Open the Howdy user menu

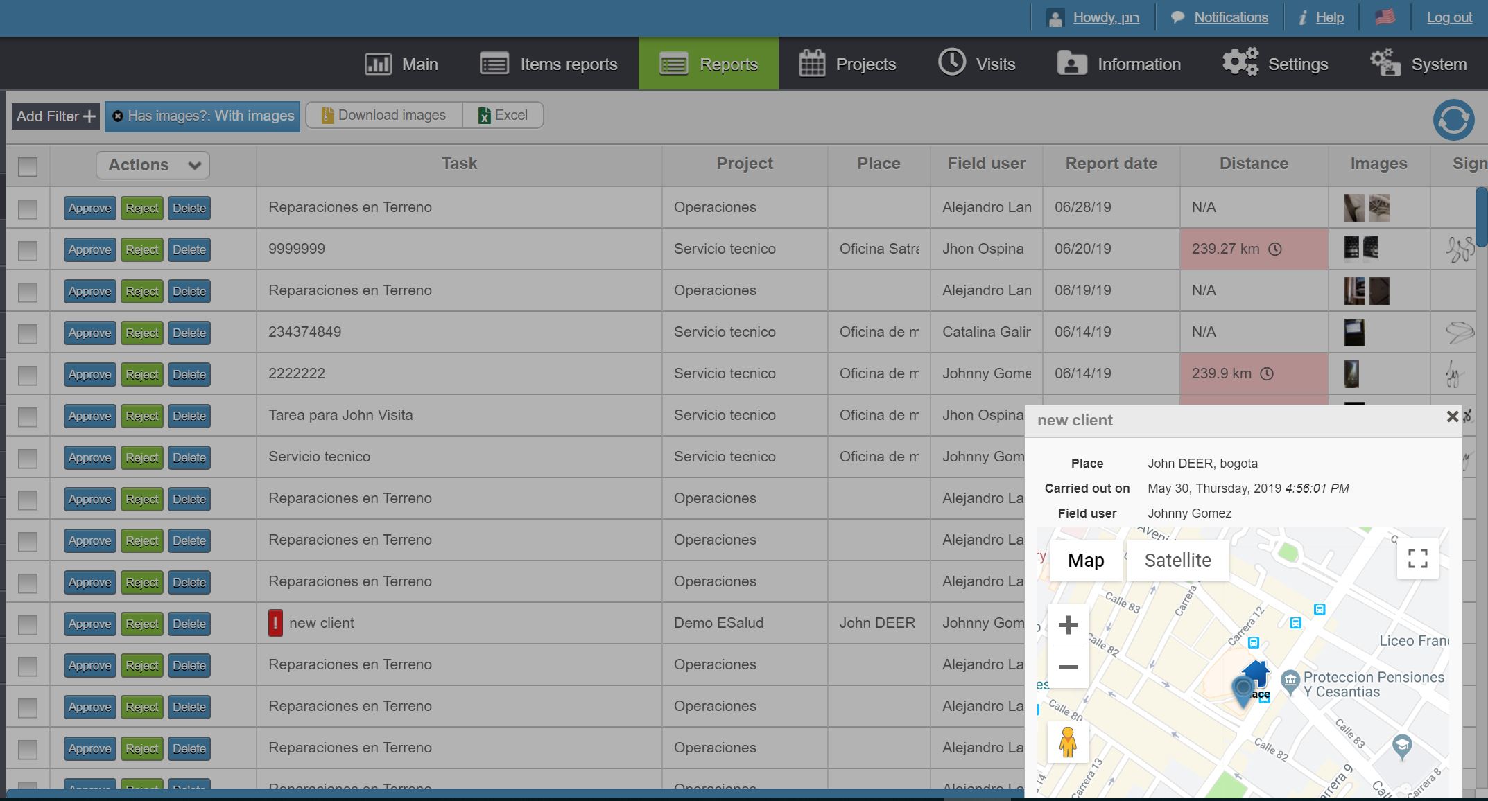[1105, 17]
